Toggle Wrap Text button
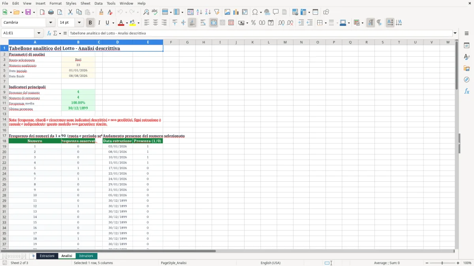Image resolution: width=474 pixels, height=266 pixels. click(x=203, y=23)
